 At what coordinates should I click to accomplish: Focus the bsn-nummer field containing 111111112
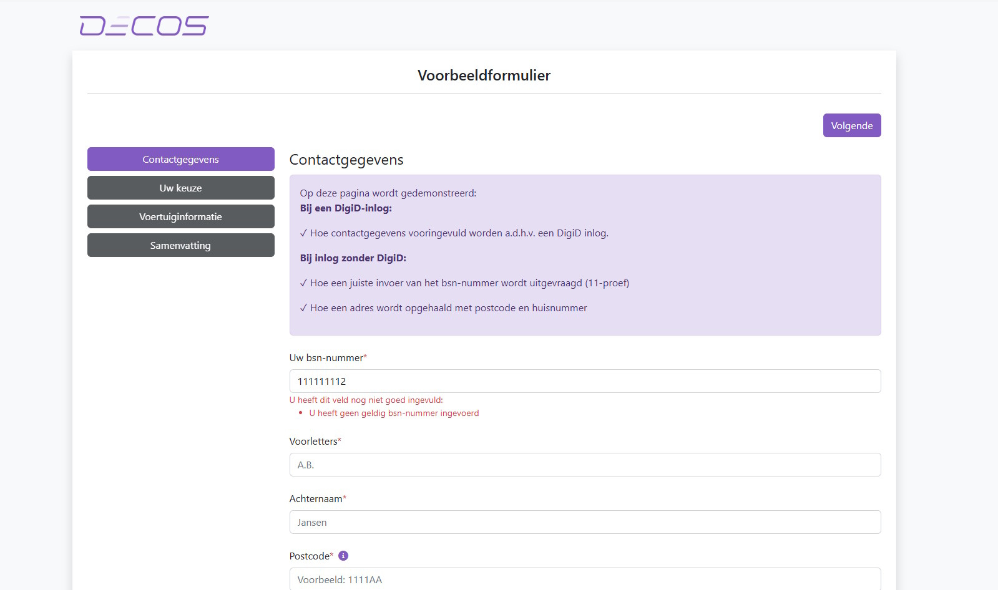[585, 381]
